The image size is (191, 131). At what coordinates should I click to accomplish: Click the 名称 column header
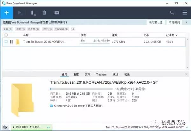[26, 35]
